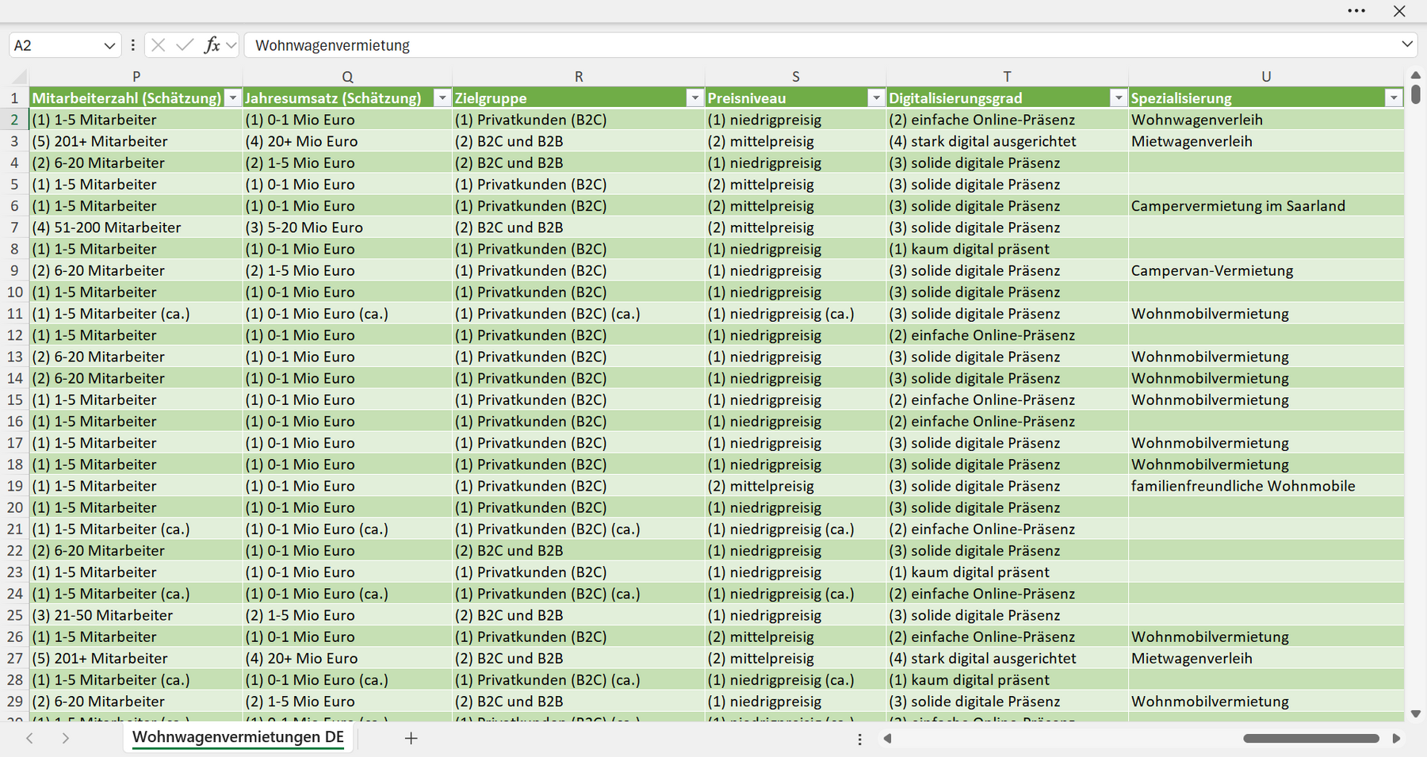The width and height of the screenshot is (1427, 757).
Task: Click the vertical scrollbar down arrow
Action: pyautogui.click(x=1416, y=714)
